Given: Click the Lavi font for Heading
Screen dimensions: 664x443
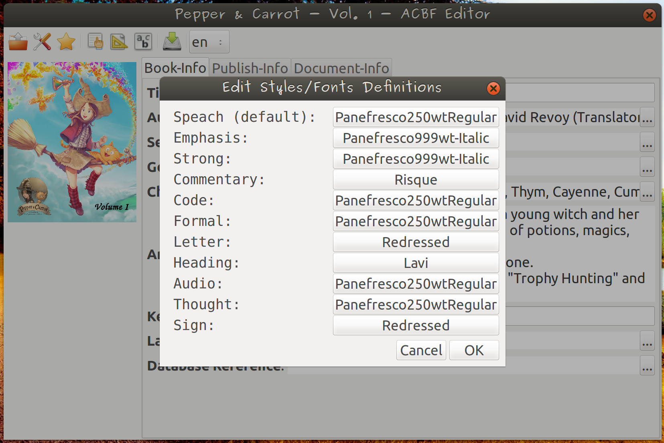Looking at the screenshot, I should pos(416,263).
